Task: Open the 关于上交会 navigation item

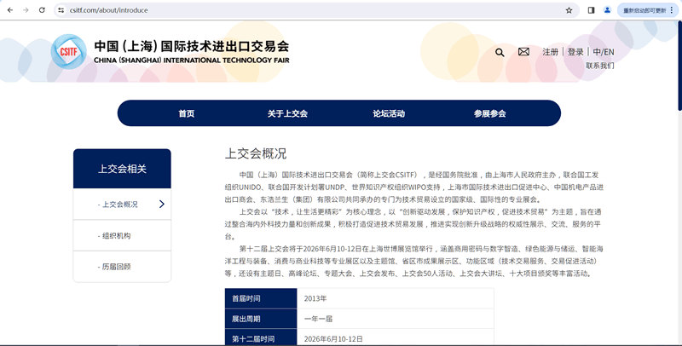Action: pos(286,113)
